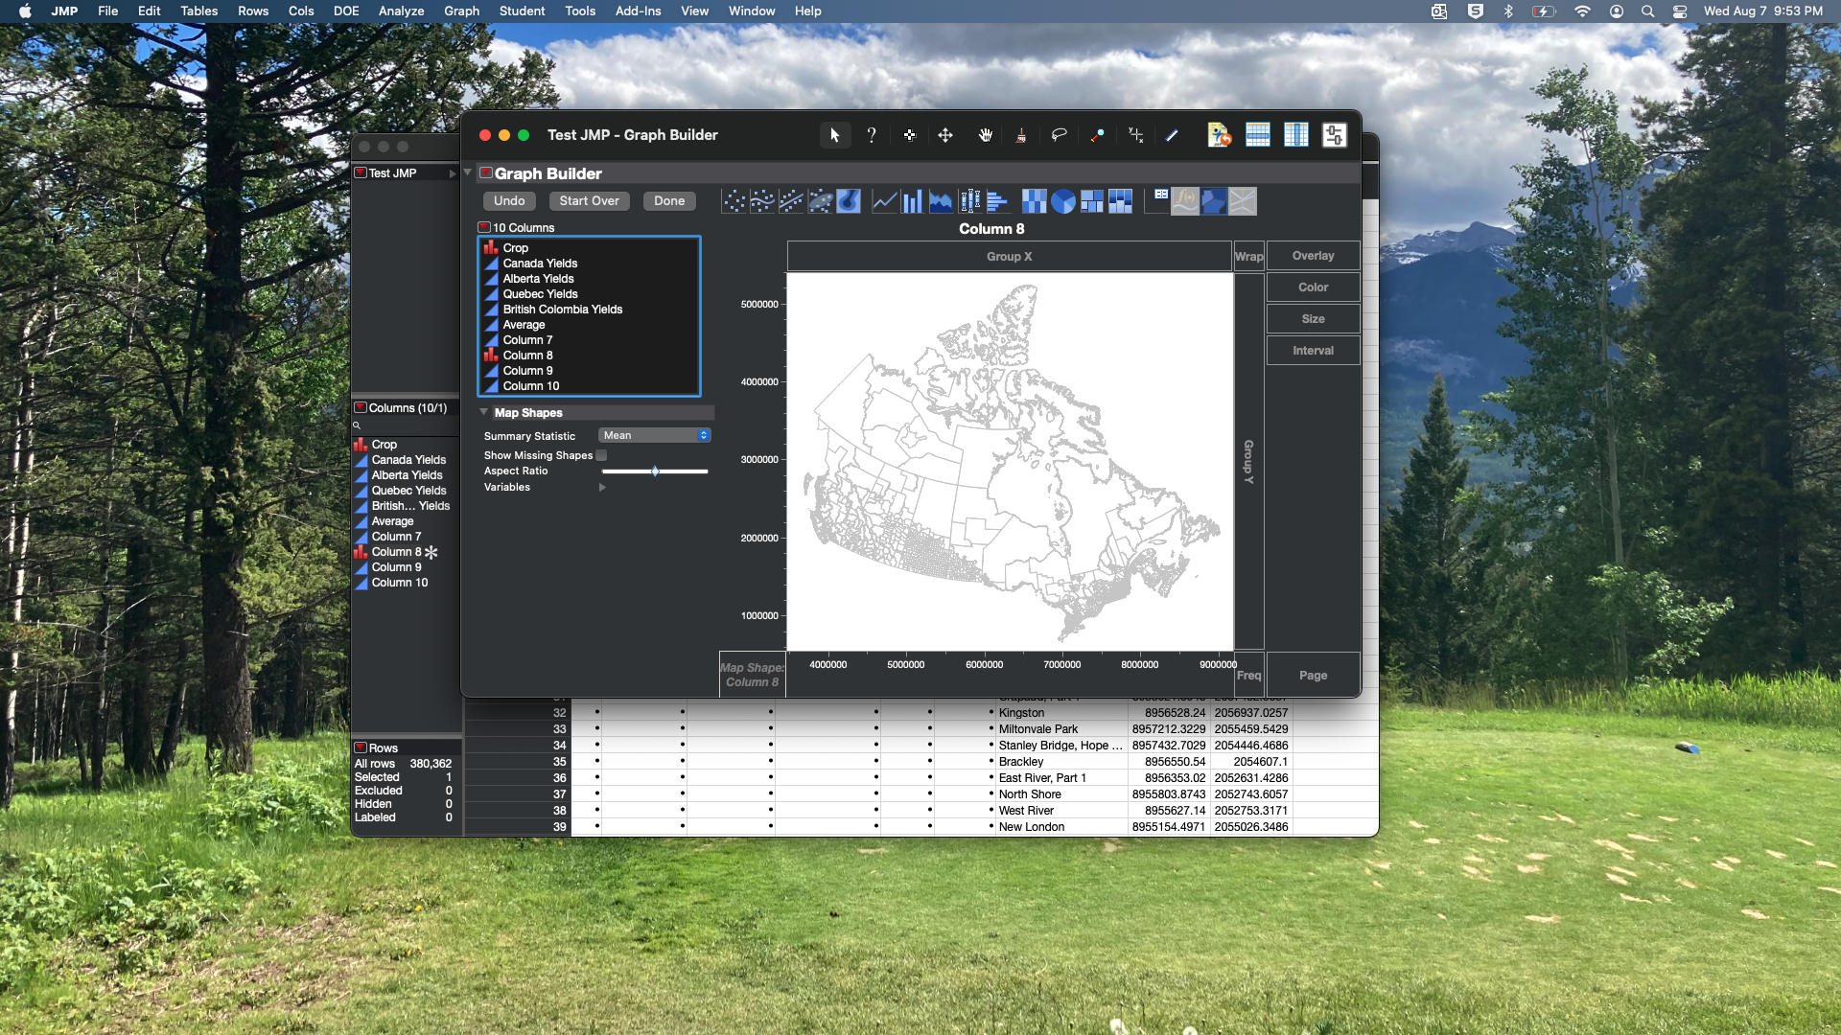Open the Summary Statistic dropdown
1841x1035 pixels.
[654, 435]
